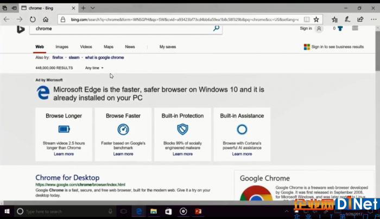Open reading view book icon
This screenshot has height=219, width=380.
(x=307, y=20)
